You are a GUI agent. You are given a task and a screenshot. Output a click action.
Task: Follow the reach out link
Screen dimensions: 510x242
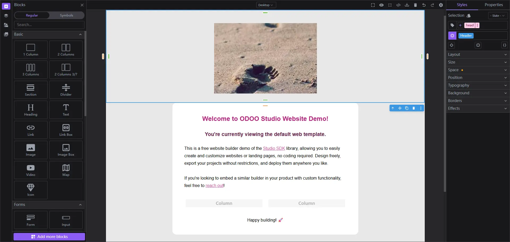click(214, 186)
